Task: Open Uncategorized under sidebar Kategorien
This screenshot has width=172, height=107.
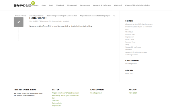Action: pos(131,64)
